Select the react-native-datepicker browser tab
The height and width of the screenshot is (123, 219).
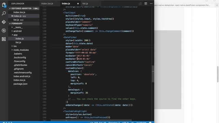182,5
